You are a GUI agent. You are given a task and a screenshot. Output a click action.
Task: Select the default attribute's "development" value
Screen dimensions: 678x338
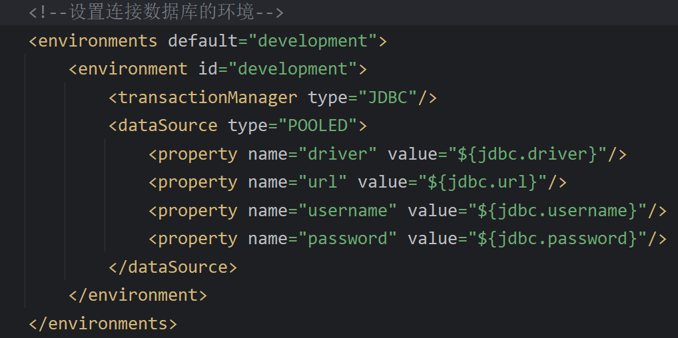click(312, 41)
